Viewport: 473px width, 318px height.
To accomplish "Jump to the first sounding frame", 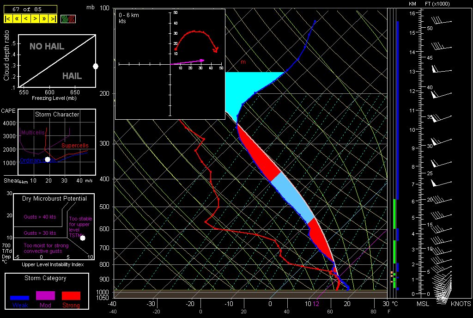I will click(x=8, y=19).
